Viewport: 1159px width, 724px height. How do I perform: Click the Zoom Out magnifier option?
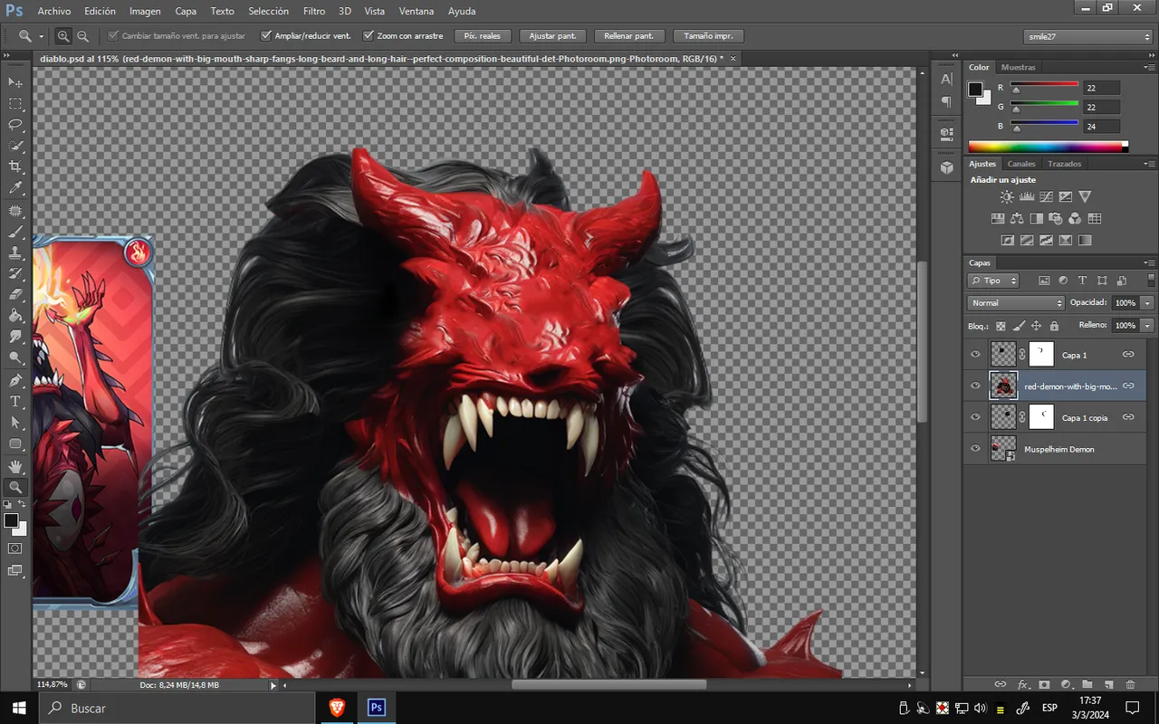[83, 36]
